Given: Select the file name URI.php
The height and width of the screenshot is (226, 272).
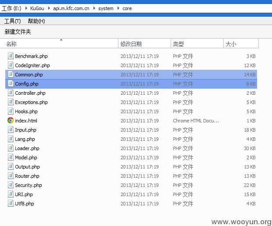Looking at the screenshot, I should [24, 194].
